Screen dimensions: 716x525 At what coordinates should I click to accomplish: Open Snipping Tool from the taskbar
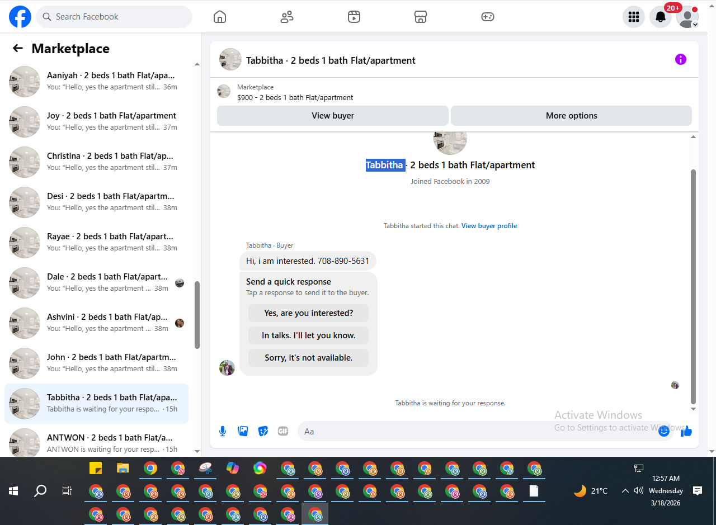(x=205, y=469)
